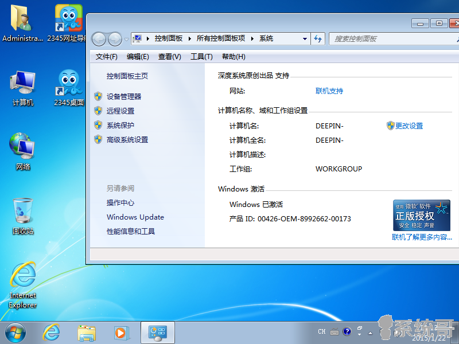The height and width of the screenshot is (344, 459).
Task: Open the 查看(V) menu
Action: [x=169, y=56]
